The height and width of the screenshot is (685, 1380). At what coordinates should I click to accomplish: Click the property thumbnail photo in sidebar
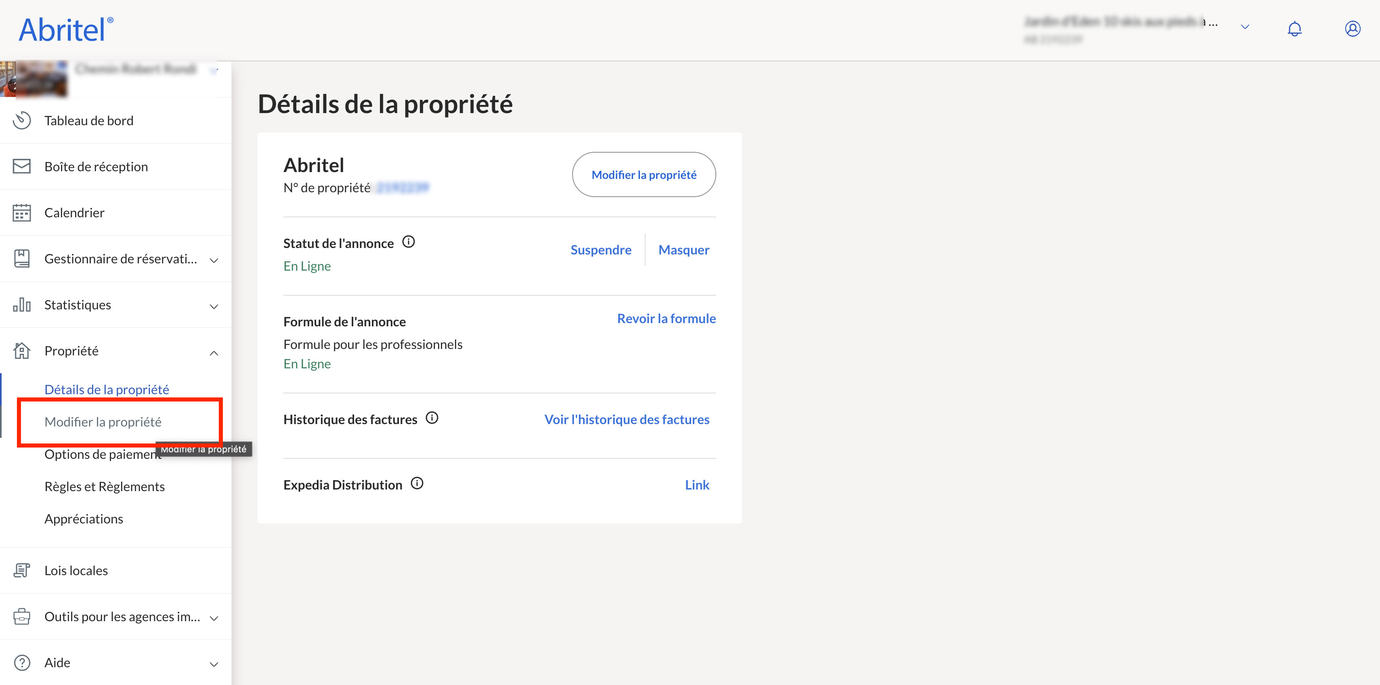[35, 79]
